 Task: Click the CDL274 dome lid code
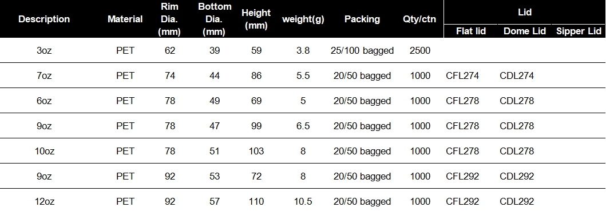tap(517, 75)
